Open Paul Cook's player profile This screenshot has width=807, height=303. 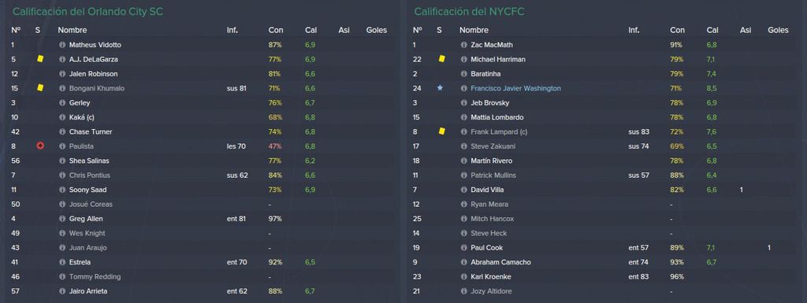pos(486,248)
